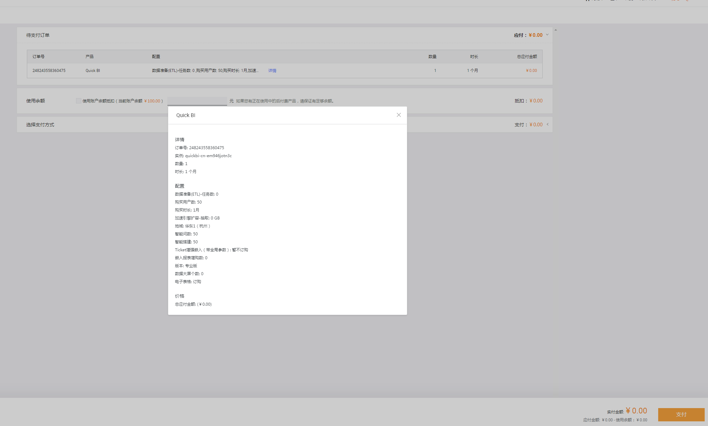Click the 配置 column header
The width and height of the screenshot is (708, 426).
tap(156, 57)
